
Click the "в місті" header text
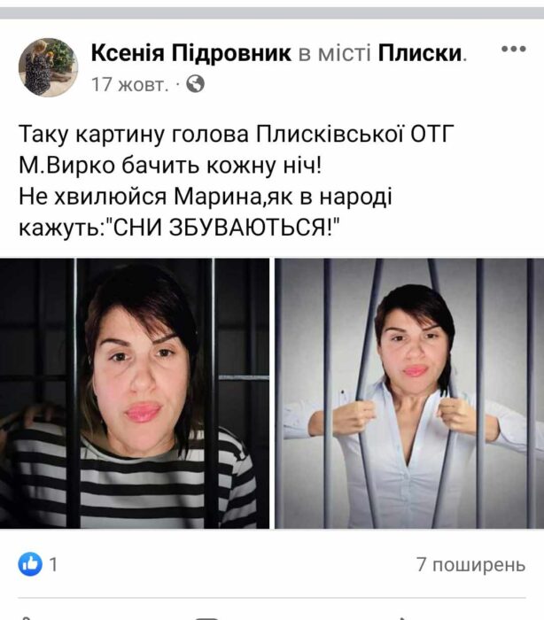click(x=335, y=53)
